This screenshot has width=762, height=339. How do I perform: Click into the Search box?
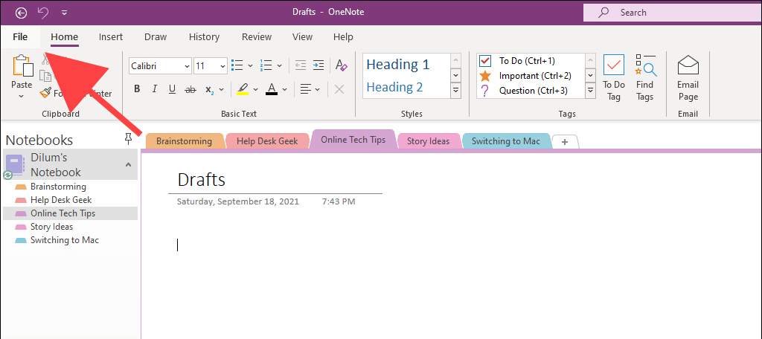tap(673, 13)
